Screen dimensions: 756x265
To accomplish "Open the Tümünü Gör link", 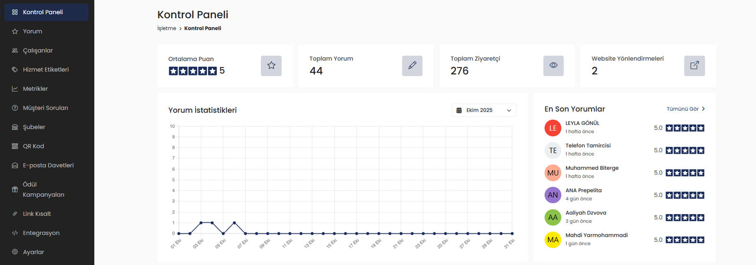I will pyautogui.click(x=682, y=109).
